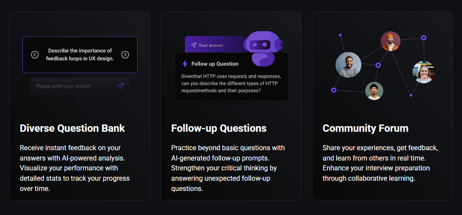Click the paper plane icon beside Your answer

tap(193, 45)
